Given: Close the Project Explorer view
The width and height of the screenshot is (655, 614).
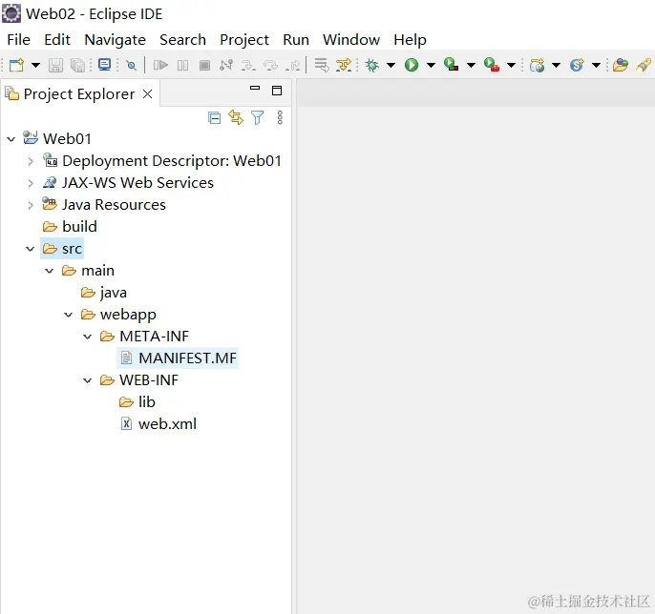Looking at the screenshot, I should point(147,93).
